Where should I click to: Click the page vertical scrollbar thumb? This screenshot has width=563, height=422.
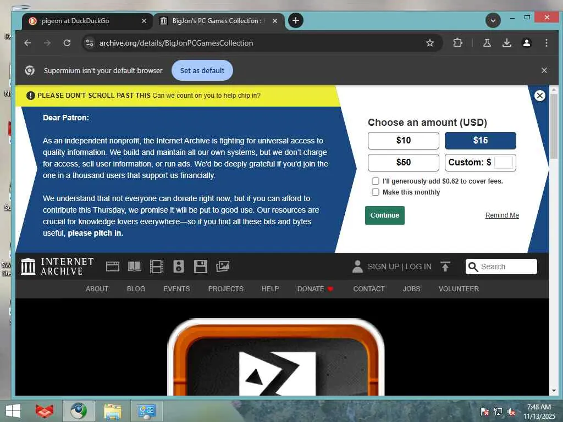(554, 126)
